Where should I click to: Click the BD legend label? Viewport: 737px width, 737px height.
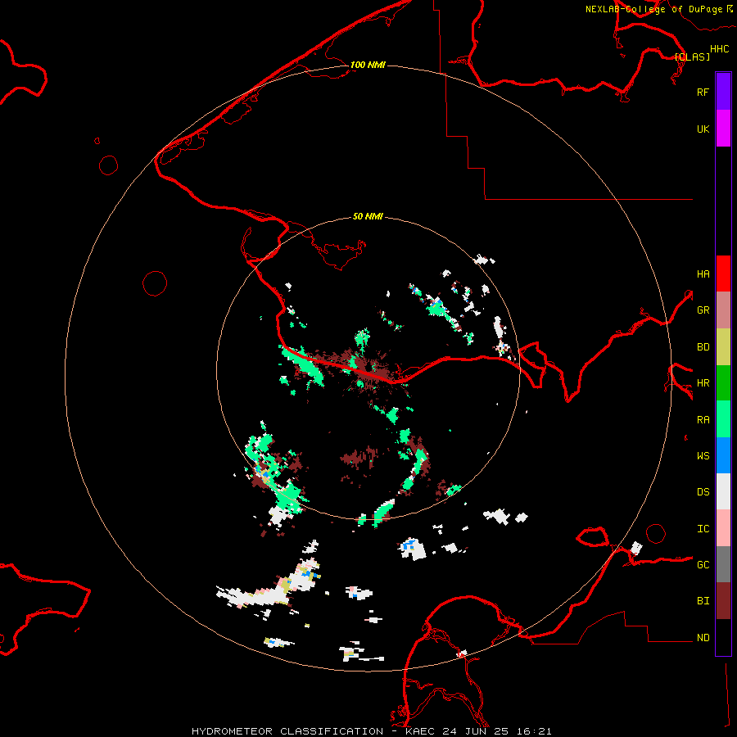tap(703, 347)
